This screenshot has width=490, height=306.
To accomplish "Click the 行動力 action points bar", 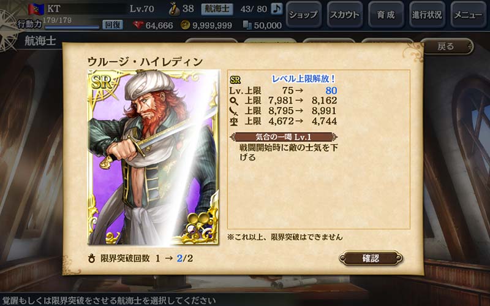I will (x=72, y=27).
